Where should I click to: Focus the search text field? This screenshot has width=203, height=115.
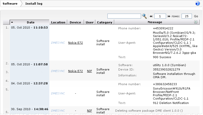(124, 16)
